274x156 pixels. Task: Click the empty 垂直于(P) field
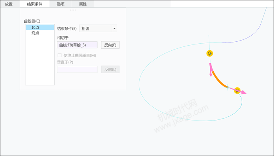77,69
